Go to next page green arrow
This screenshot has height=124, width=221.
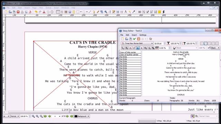[68, 116]
